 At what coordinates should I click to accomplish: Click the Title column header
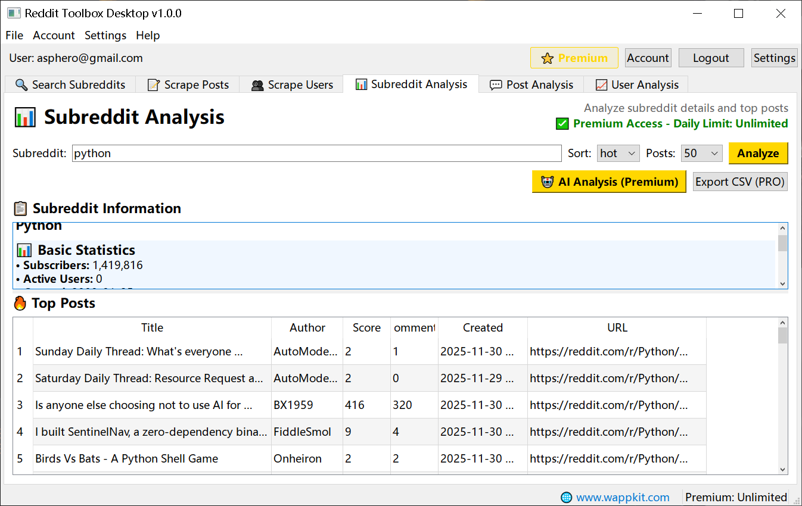[152, 327]
